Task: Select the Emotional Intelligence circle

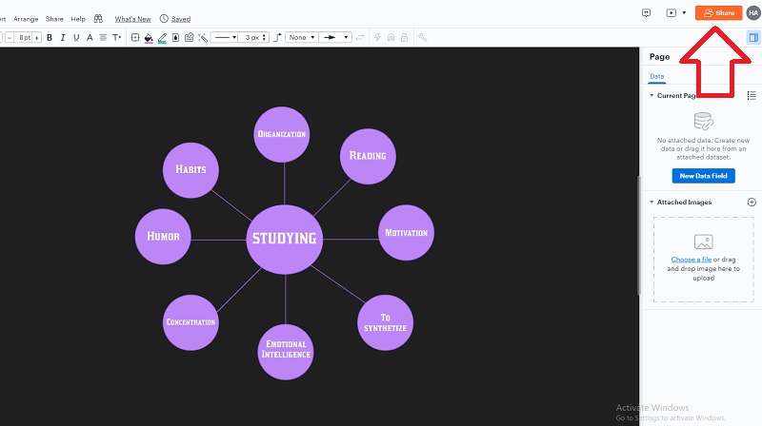Action: pyautogui.click(x=285, y=352)
